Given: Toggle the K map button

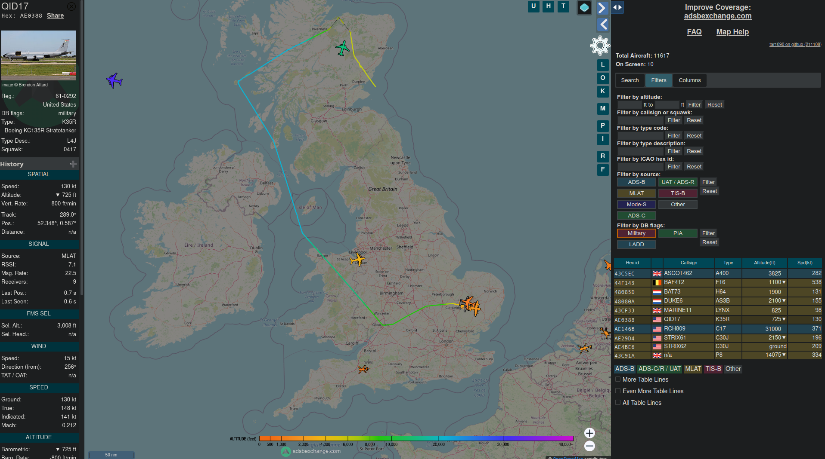Looking at the screenshot, I should click(x=603, y=92).
